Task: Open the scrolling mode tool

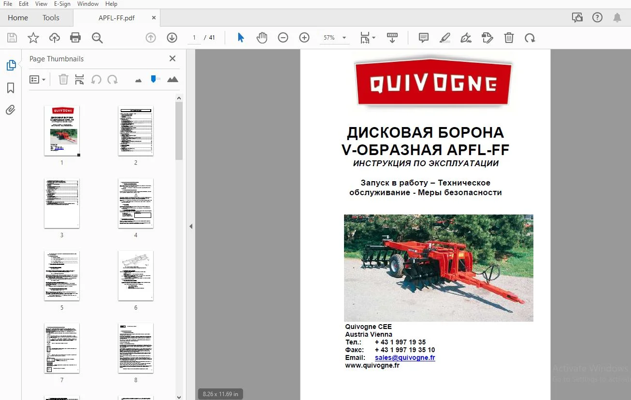Action: (x=392, y=38)
